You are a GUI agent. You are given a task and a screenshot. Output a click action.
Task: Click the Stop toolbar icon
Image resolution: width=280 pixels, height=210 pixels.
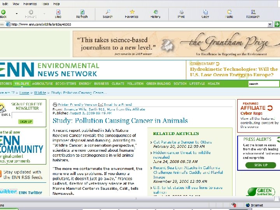[x=58, y=12]
